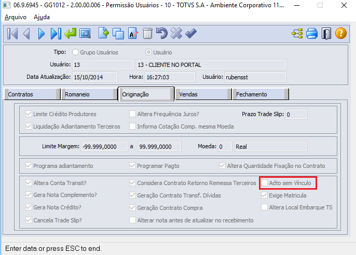Toggle Geração Contrato Compra checkbox

click(132, 208)
